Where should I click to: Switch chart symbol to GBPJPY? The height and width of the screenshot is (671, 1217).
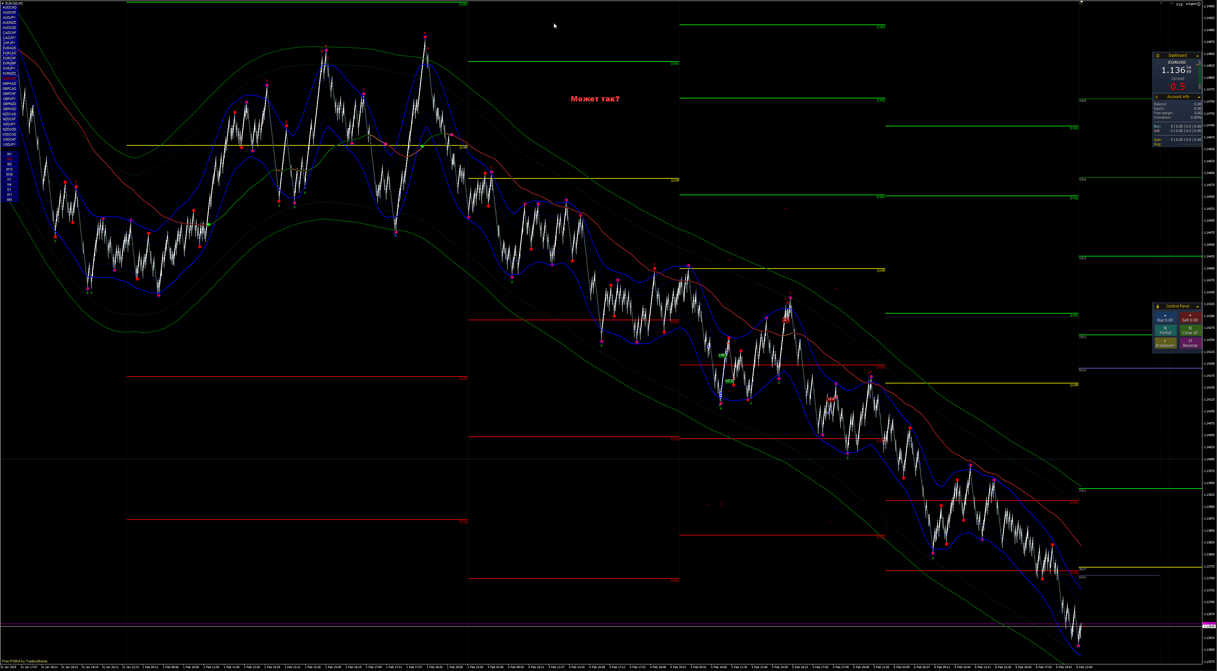(10, 99)
